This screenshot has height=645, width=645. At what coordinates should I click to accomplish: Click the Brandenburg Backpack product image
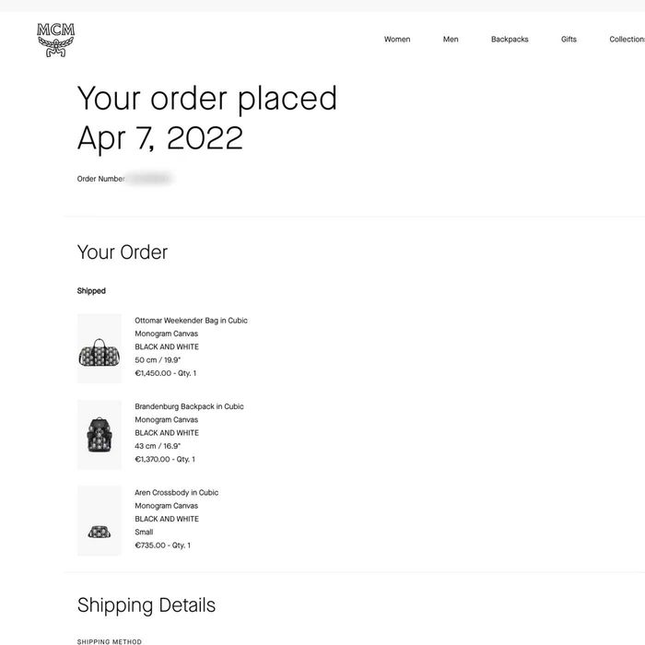coord(100,433)
